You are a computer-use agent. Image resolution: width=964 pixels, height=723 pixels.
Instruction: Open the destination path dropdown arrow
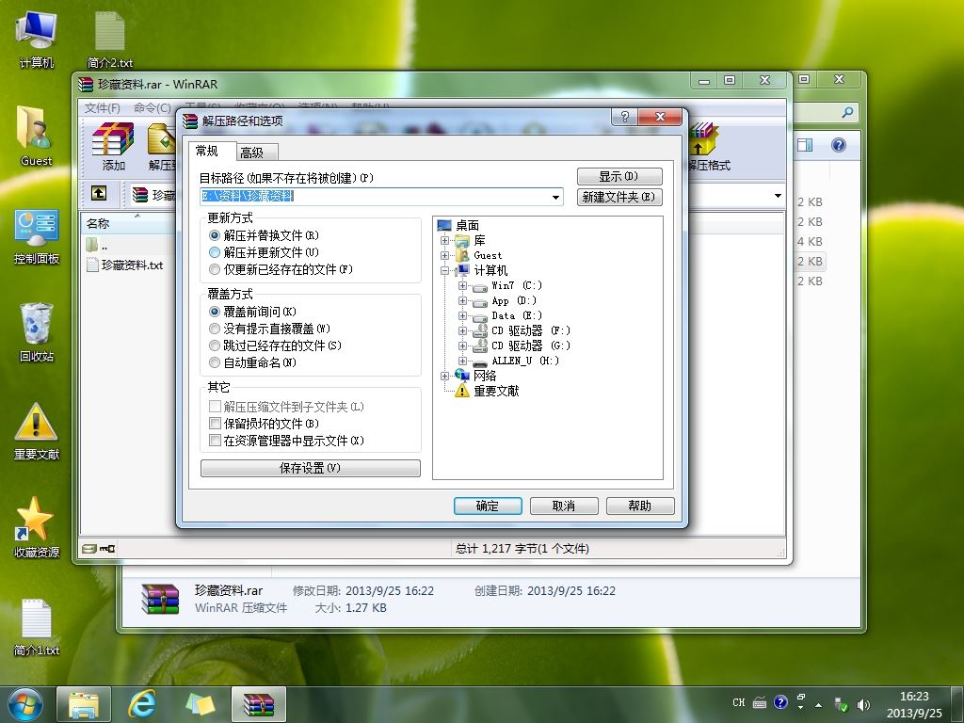(555, 197)
